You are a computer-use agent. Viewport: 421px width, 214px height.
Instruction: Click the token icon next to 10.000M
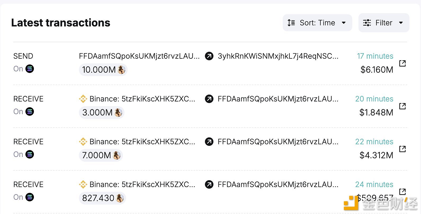click(x=121, y=70)
